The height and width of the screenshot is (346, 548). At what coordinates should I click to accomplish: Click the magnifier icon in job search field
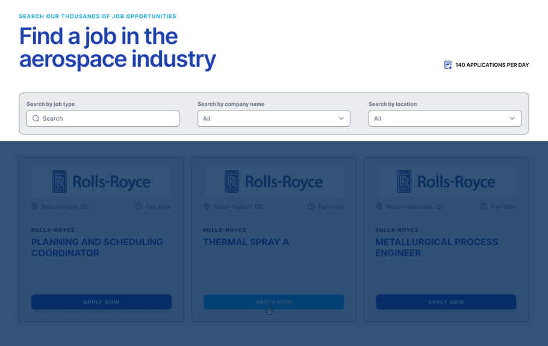coord(36,118)
